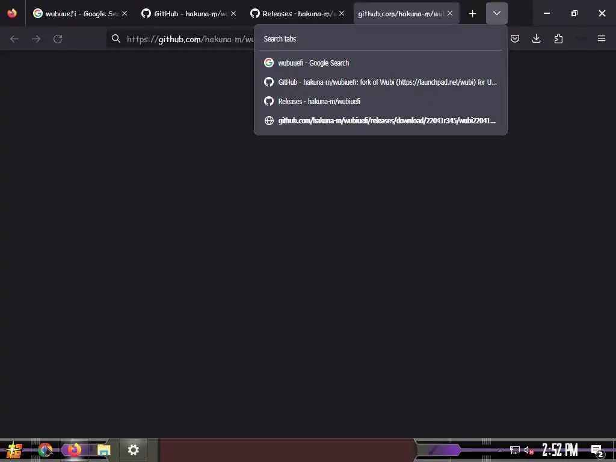
Task: Launch Chrome from the taskbar
Action: click(x=45, y=450)
